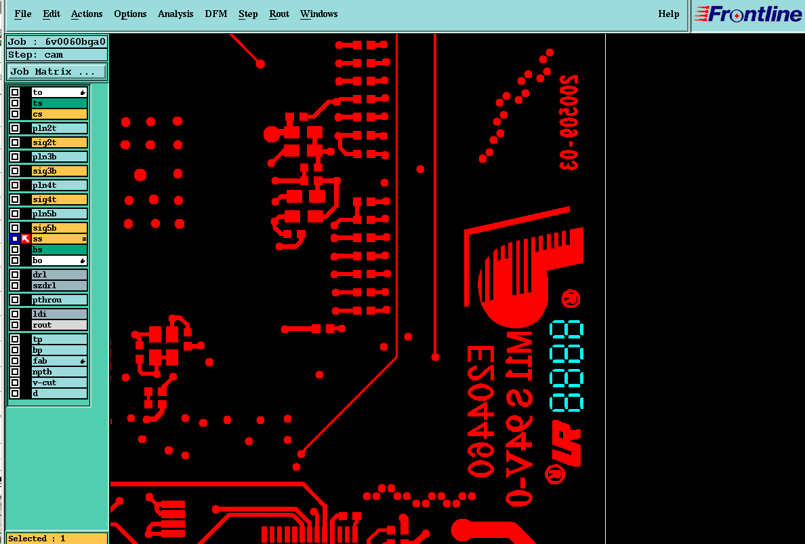This screenshot has height=544, width=805.
Task: Select the bs layer name
Action: click(x=59, y=250)
